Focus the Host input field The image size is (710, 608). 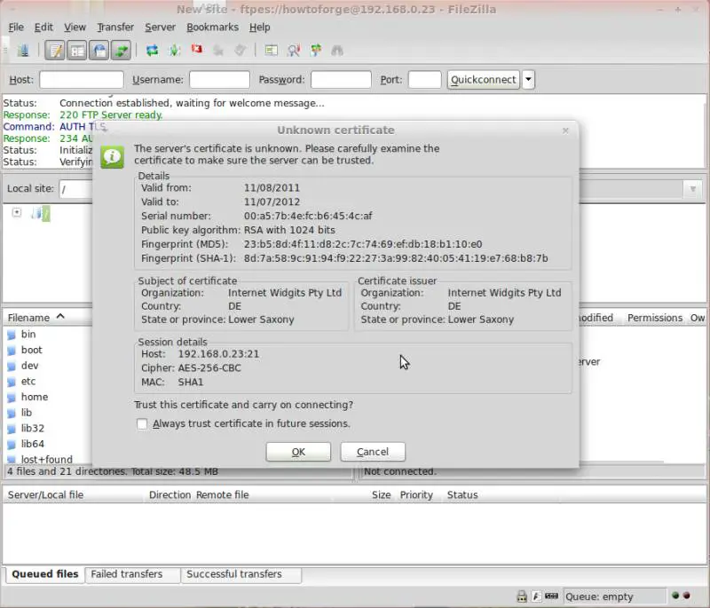[x=82, y=80]
